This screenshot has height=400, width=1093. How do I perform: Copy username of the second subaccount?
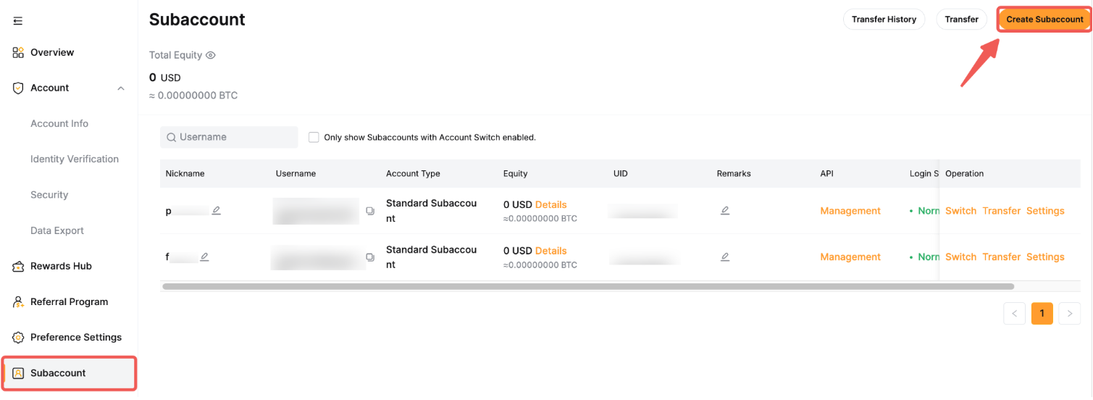(370, 257)
